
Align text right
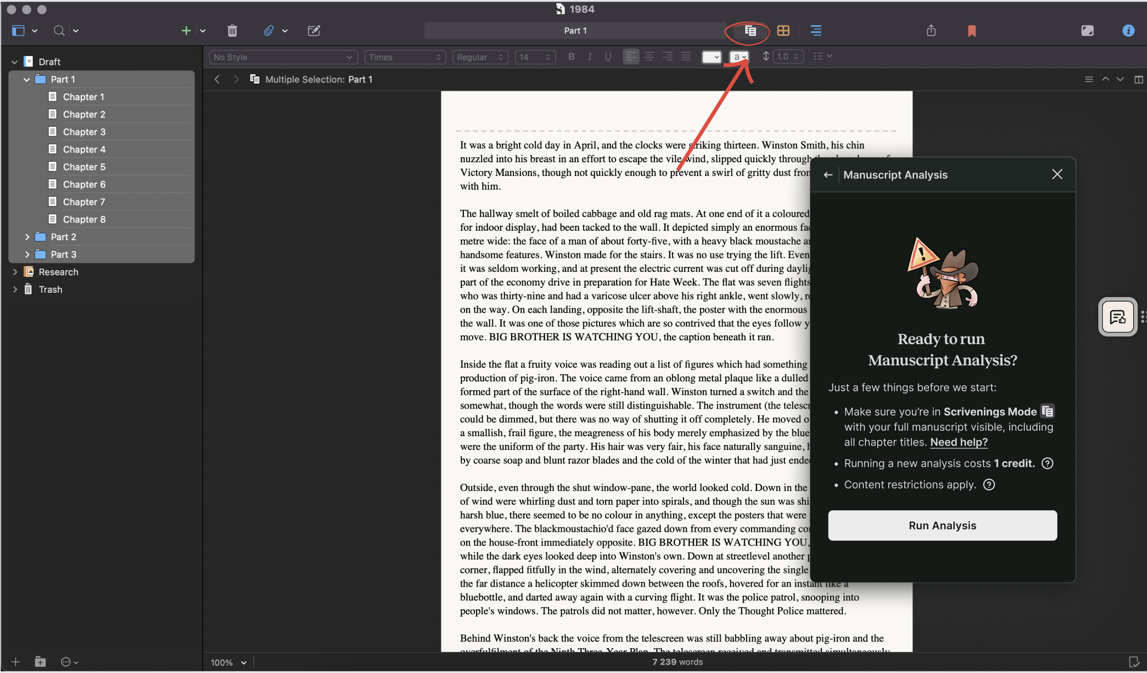click(x=668, y=56)
